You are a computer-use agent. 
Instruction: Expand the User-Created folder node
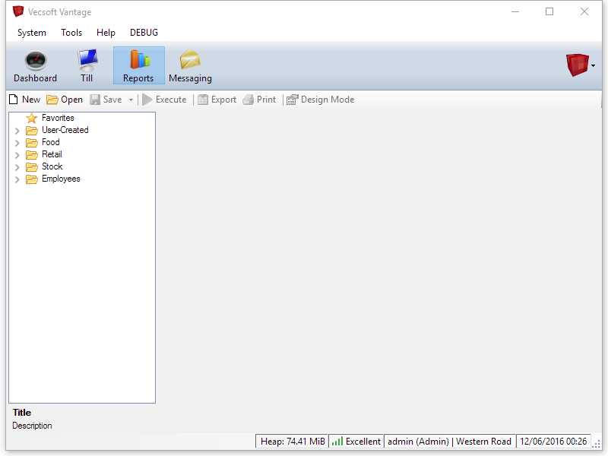[x=17, y=131]
